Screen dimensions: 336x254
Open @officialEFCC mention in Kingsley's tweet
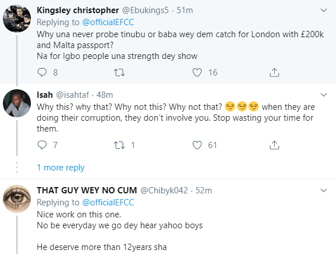(108, 22)
